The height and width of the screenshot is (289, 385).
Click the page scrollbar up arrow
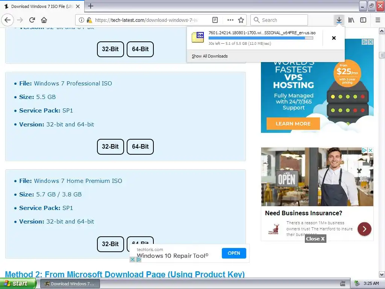382,31
